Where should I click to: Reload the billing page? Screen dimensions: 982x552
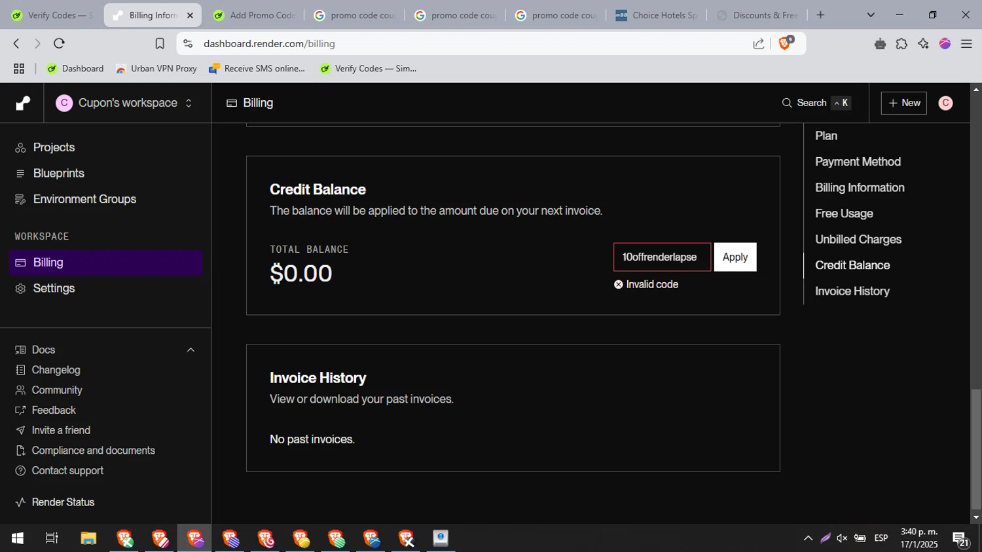click(59, 44)
